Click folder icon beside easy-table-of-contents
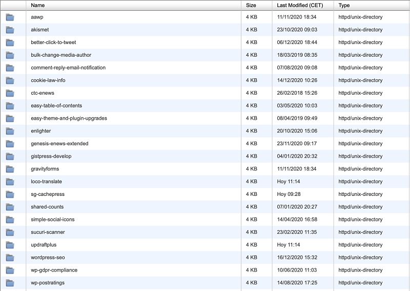 coord(10,106)
